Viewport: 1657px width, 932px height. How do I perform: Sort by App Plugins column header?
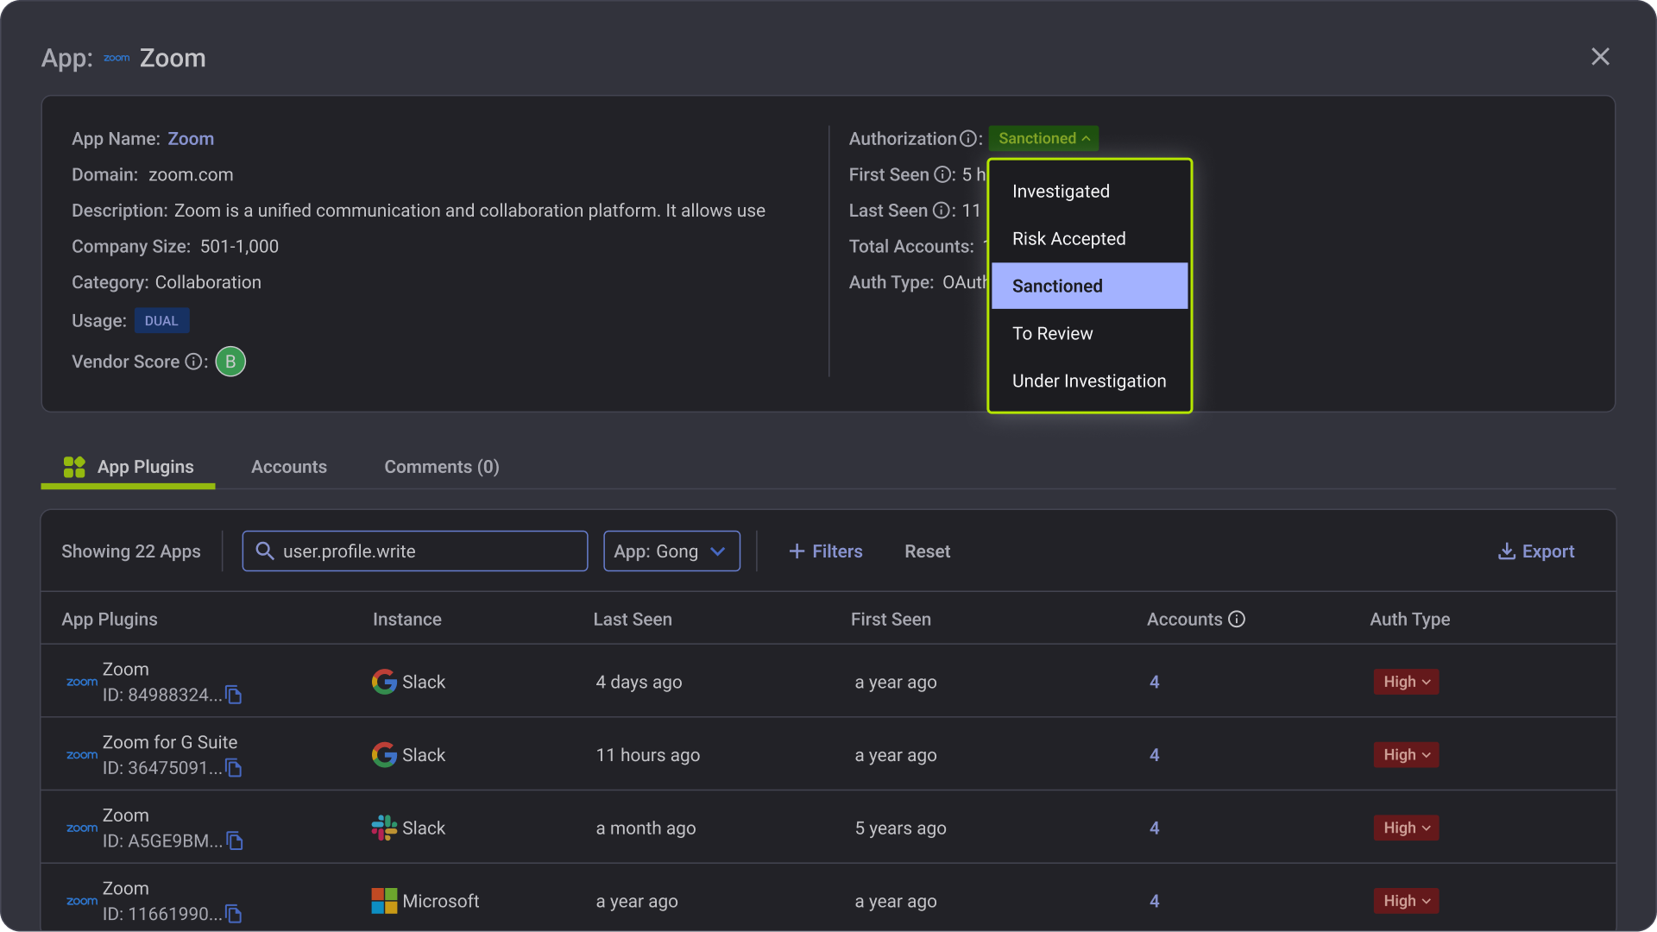[x=110, y=620]
